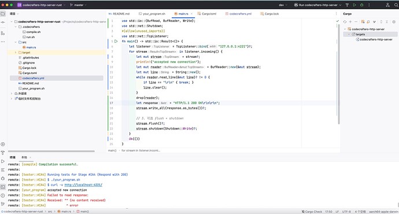Open Search Everywhere magnifier icon
399x214 pixels.
click(x=396, y=5)
